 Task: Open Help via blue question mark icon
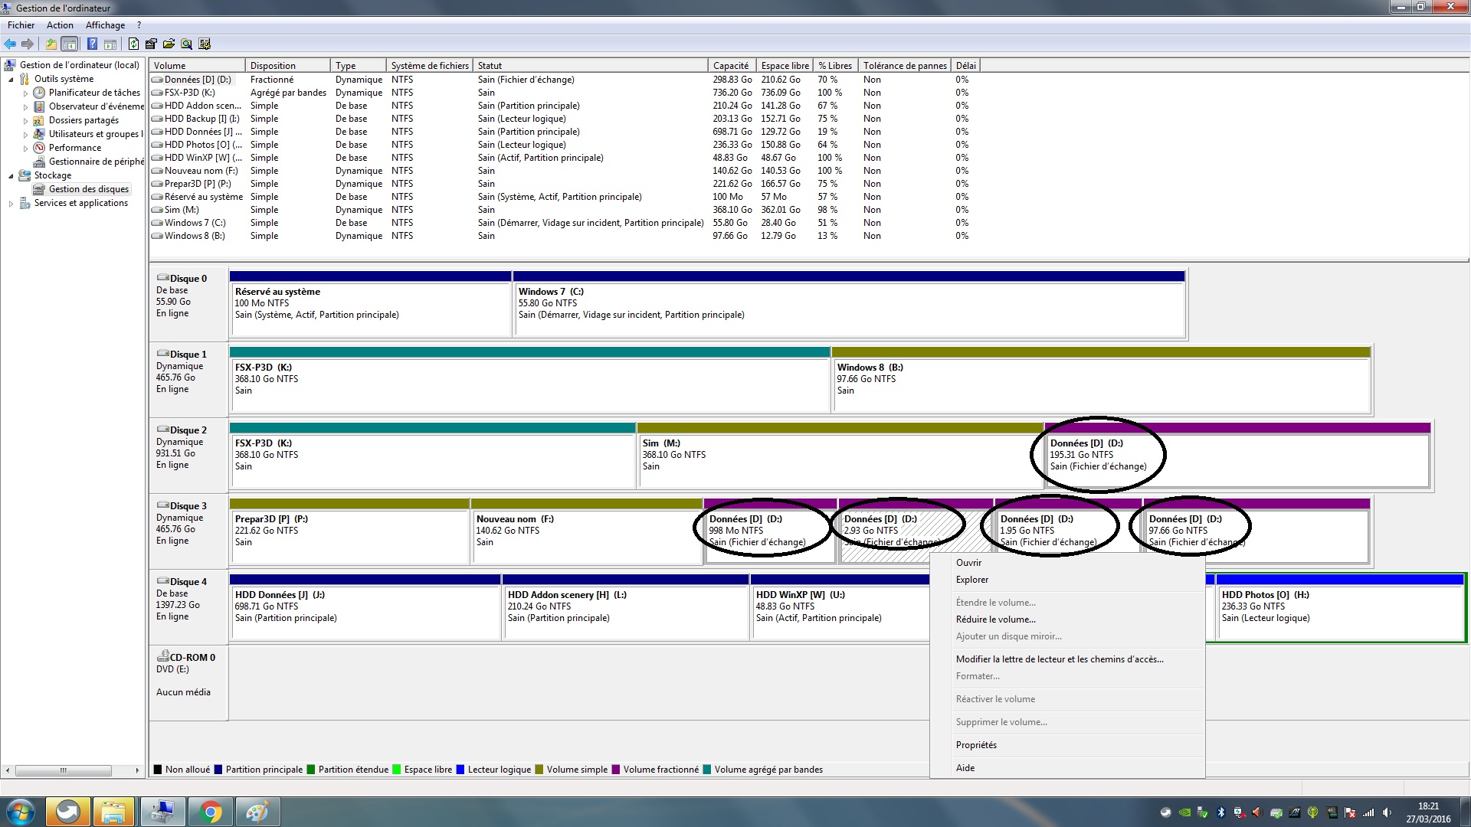click(92, 44)
